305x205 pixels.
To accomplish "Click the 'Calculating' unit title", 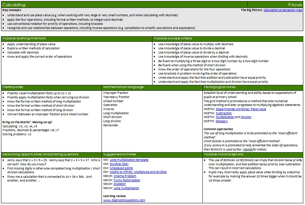I will [14, 5].
